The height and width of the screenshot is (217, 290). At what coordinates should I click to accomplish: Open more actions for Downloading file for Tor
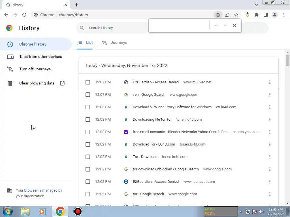270,120
